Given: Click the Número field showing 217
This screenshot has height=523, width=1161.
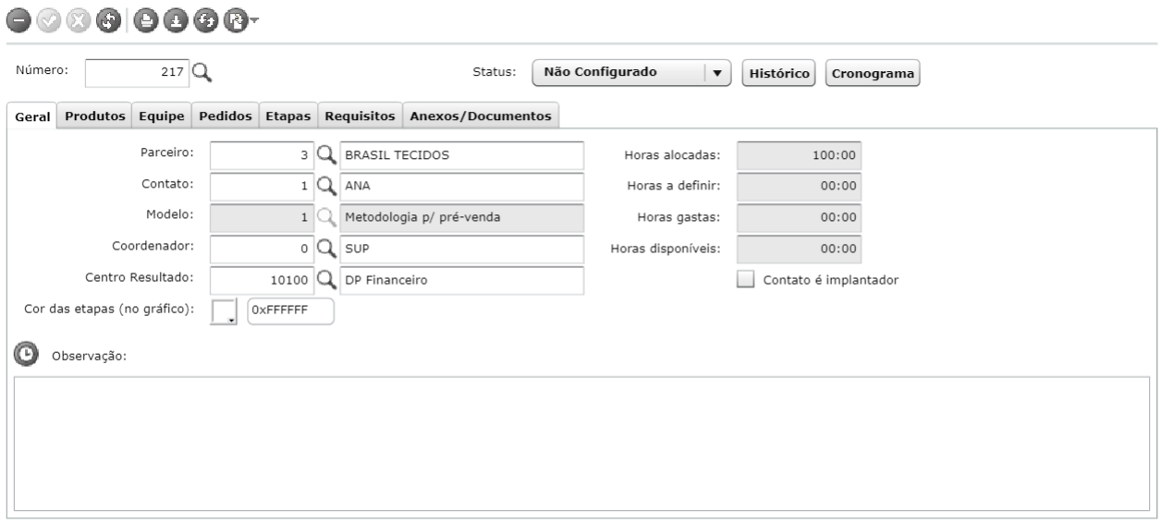Looking at the screenshot, I should (x=137, y=72).
